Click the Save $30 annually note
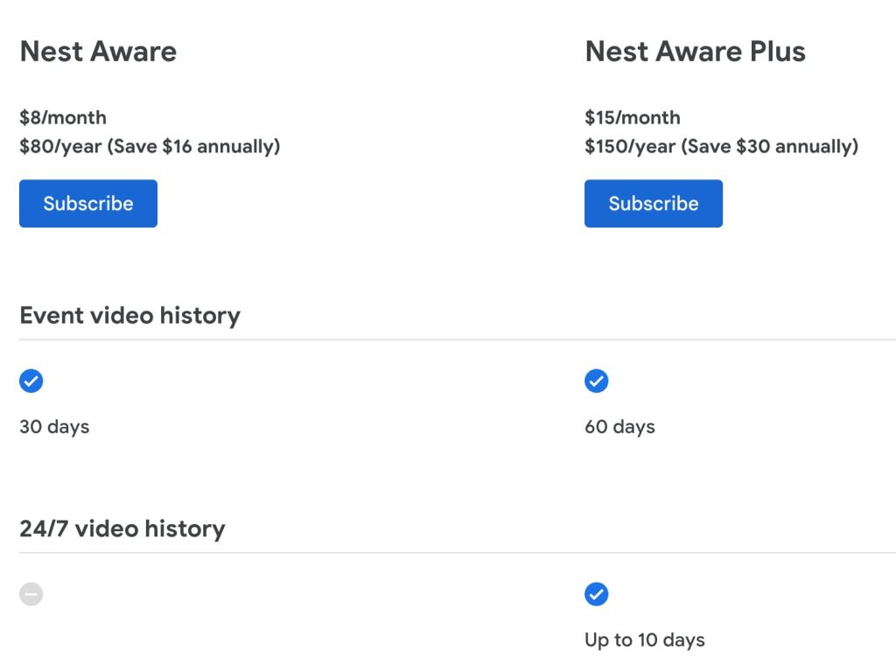Viewport: 896px width, 672px height. (x=770, y=146)
